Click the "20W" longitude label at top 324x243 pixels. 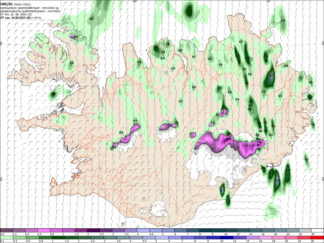[135, 1]
